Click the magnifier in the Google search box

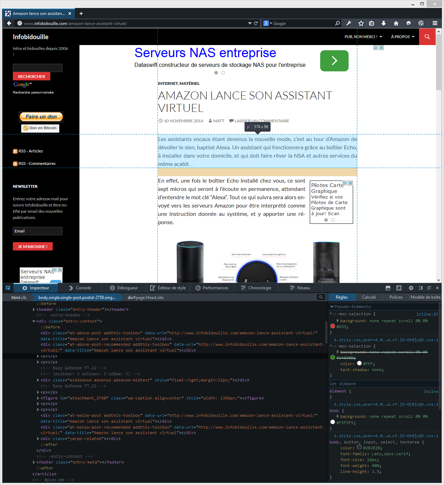338,23
